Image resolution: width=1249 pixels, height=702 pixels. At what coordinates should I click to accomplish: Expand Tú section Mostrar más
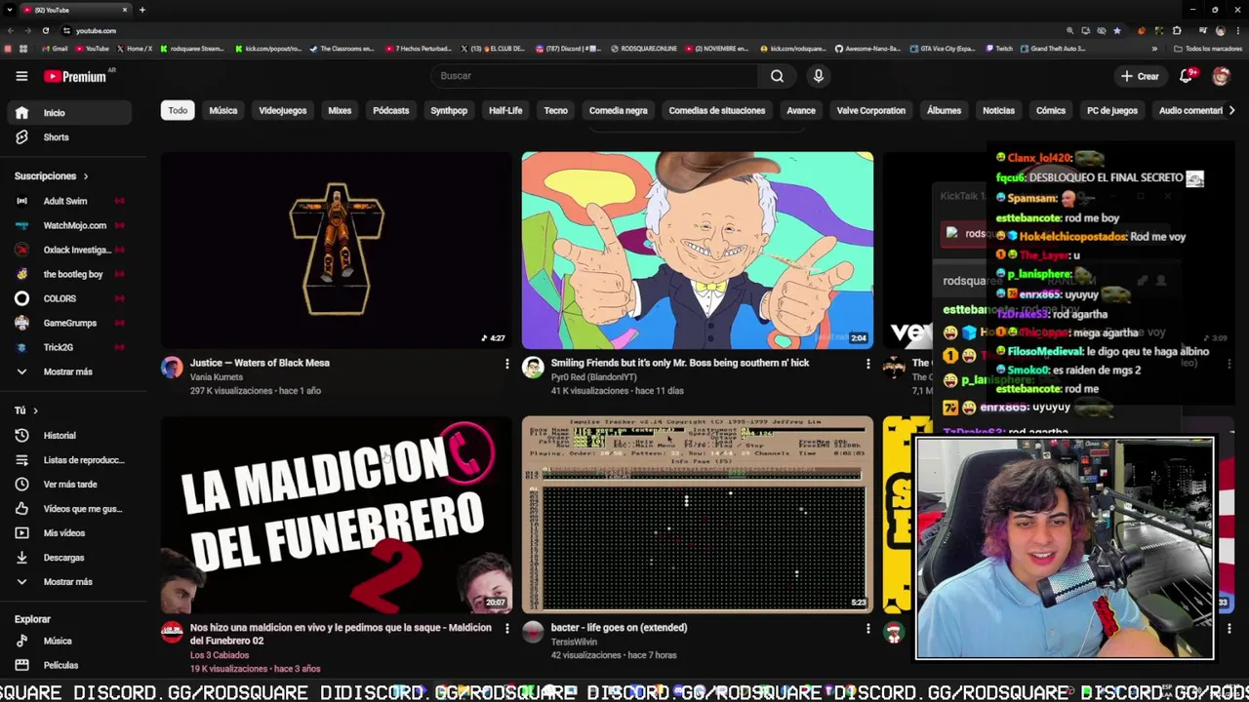[68, 582]
